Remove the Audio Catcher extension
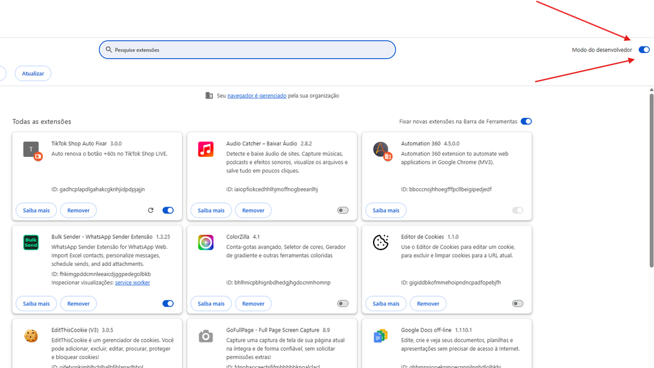 click(253, 210)
